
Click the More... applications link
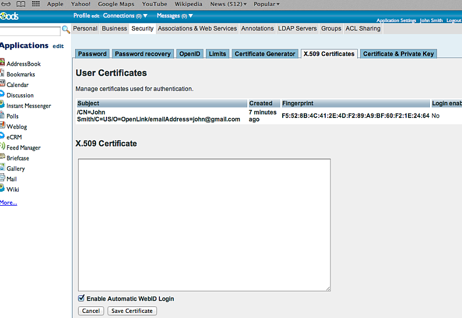click(8, 202)
